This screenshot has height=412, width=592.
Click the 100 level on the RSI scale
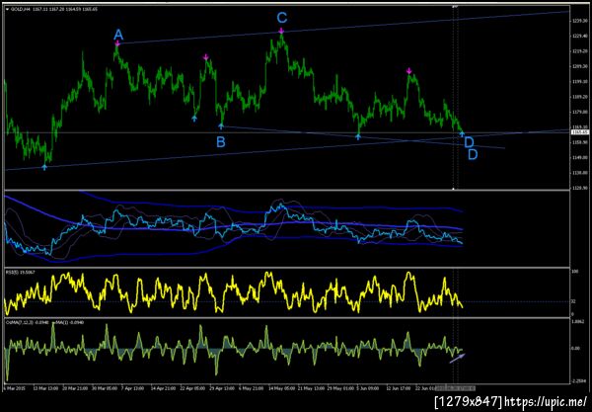coord(575,272)
